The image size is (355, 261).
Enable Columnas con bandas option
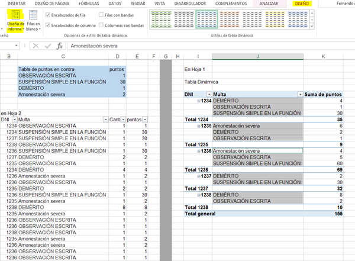(x=101, y=25)
